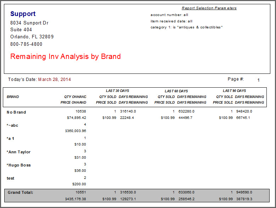276x208 pixels.
Task: Click the 387819.3 grand total value
Action: tap(244, 199)
